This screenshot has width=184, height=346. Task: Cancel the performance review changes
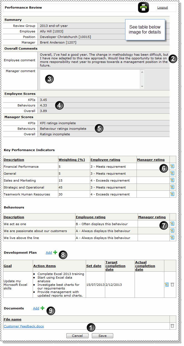pos(77,335)
